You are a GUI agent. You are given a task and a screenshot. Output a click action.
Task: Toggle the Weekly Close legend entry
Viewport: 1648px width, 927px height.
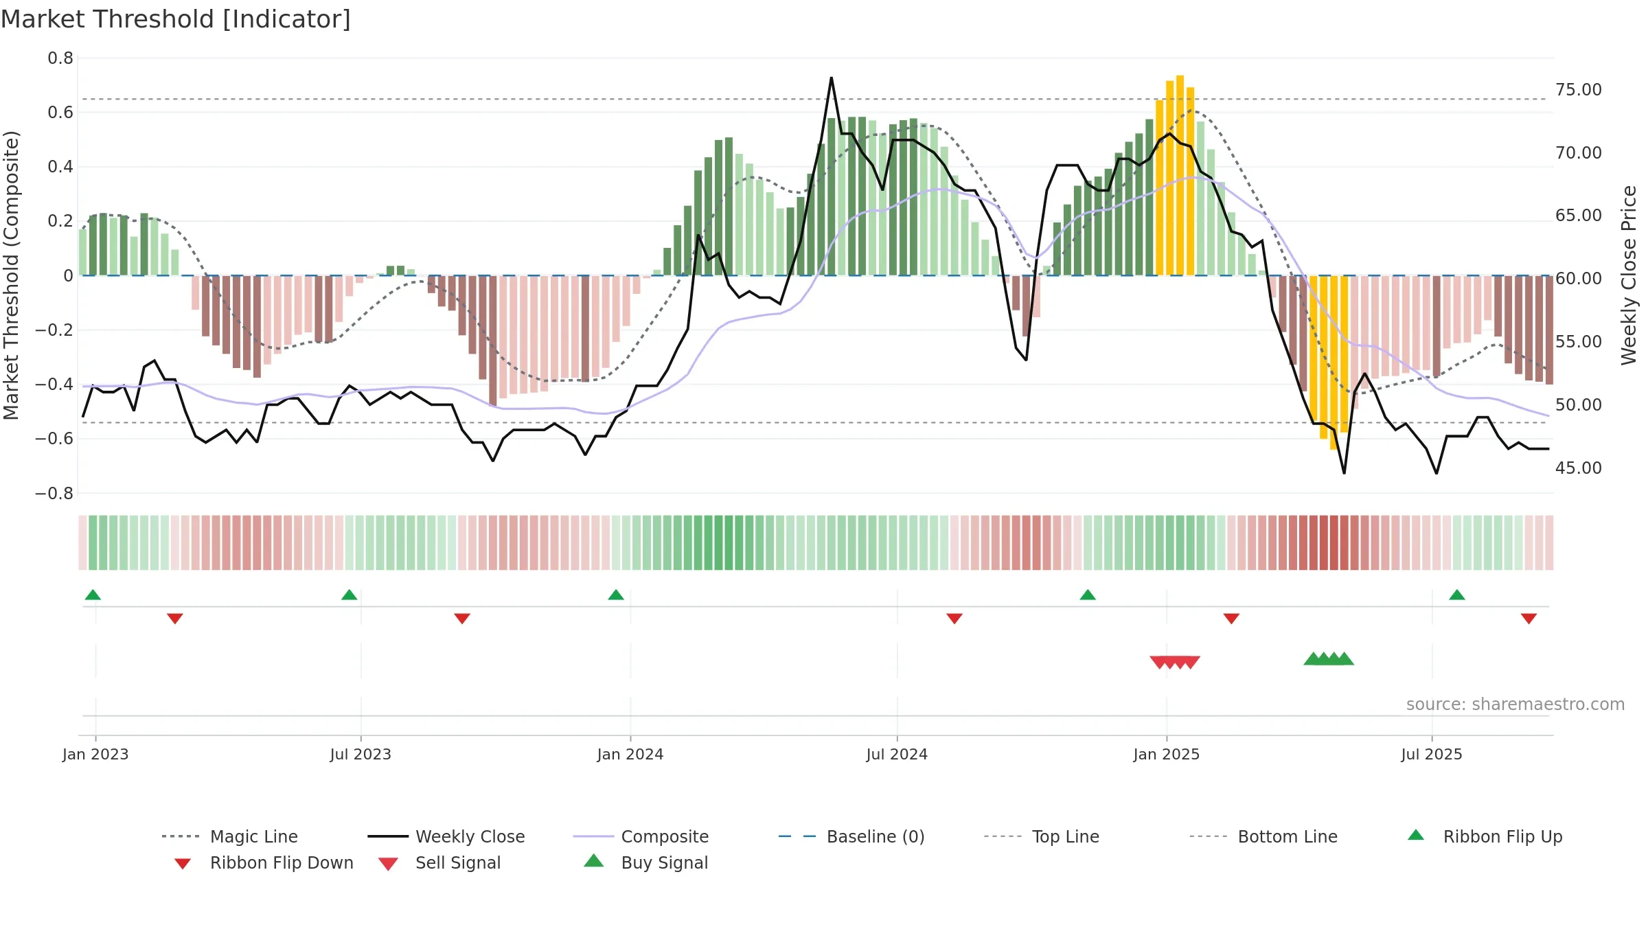(446, 836)
